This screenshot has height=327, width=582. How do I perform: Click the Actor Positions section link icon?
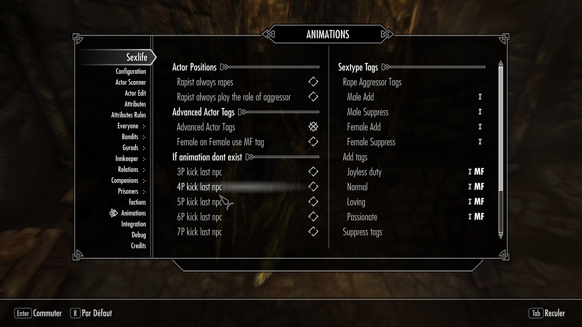coord(227,67)
